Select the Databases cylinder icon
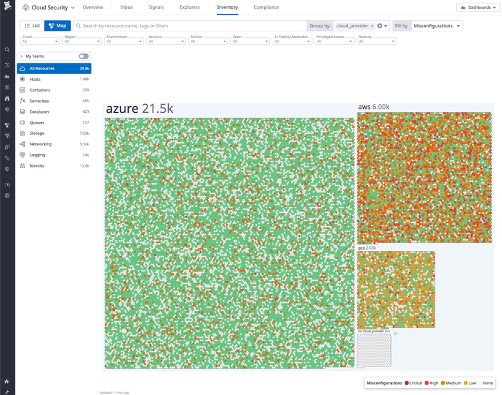This screenshot has height=395, width=502. click(23, 111)
